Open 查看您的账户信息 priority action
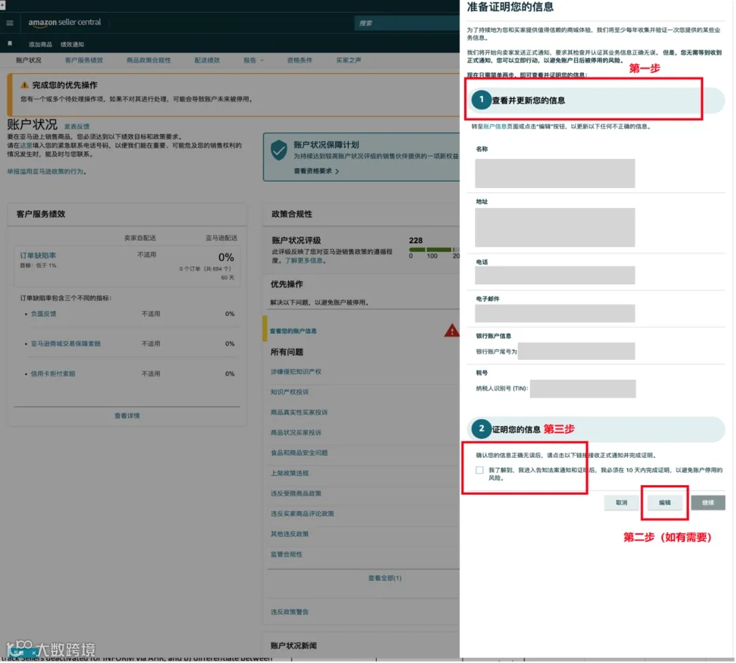 point(293,331)
